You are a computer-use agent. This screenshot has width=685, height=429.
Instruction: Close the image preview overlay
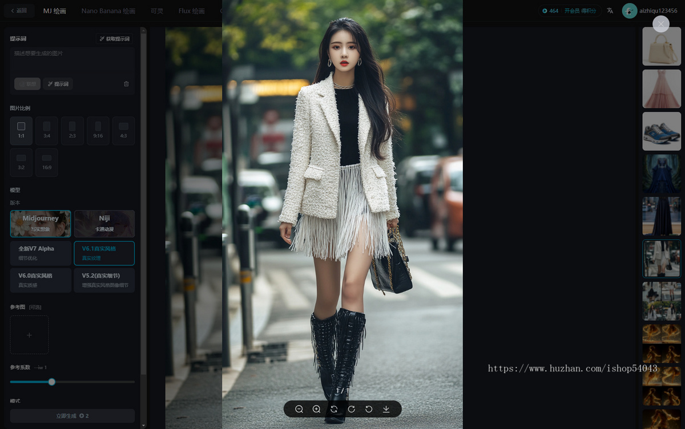pos(660,24)
